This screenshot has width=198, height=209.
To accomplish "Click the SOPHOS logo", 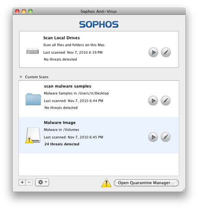I will pyautogui.click(x=99, y=24).
